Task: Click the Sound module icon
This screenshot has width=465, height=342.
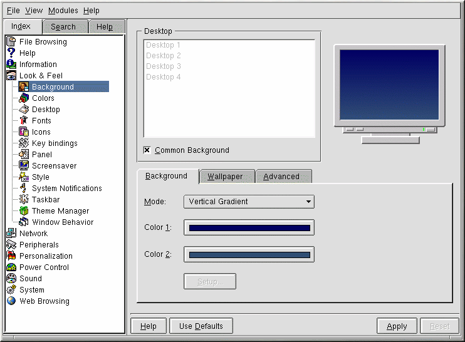Action: click(11, 279)
